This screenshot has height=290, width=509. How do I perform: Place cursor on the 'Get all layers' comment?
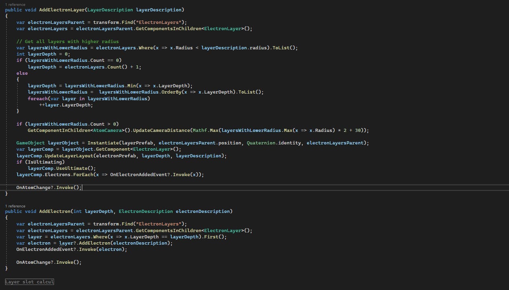pyautogui.click(x=67, y=41)
